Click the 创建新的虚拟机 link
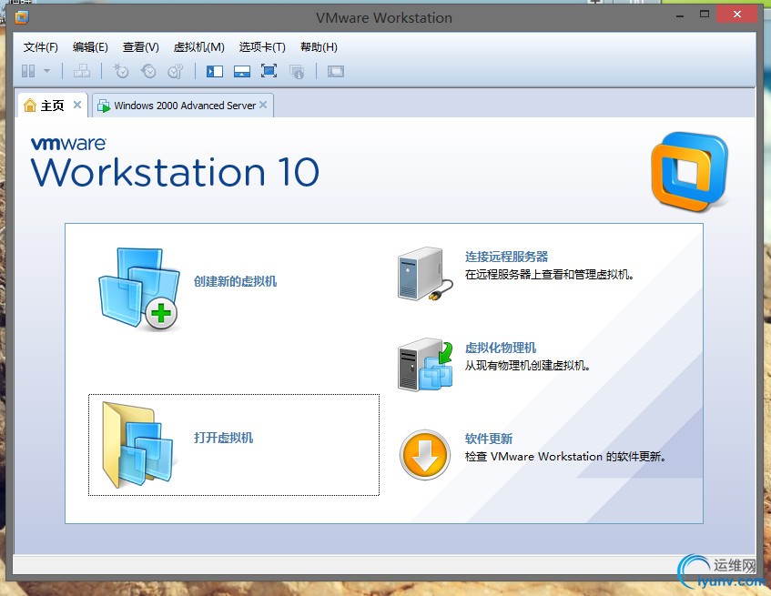 coord(235,281)
